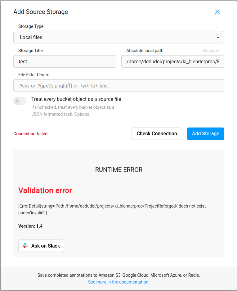Click "Add Storage" to save the configuration
237x291 pixels.
[205, 134]
